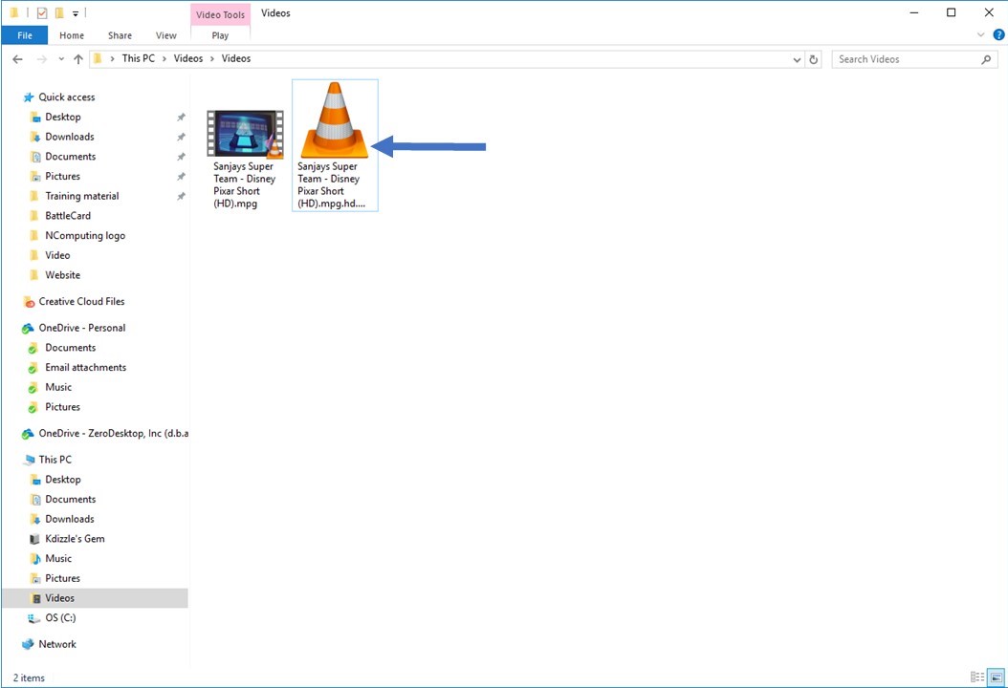
Task: Open the Share ribbon tab
Action: 120,35
